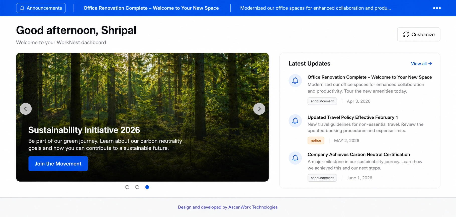Screen dimensions: 456x217
Task: Click Sustainability Initiative 2026 slide title
Action: (x=84, y=130)
